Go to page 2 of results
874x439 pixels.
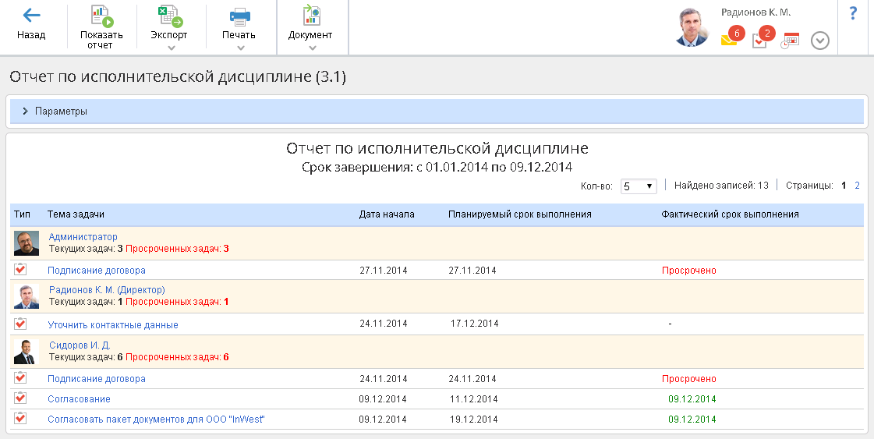(x=857, y=186)
